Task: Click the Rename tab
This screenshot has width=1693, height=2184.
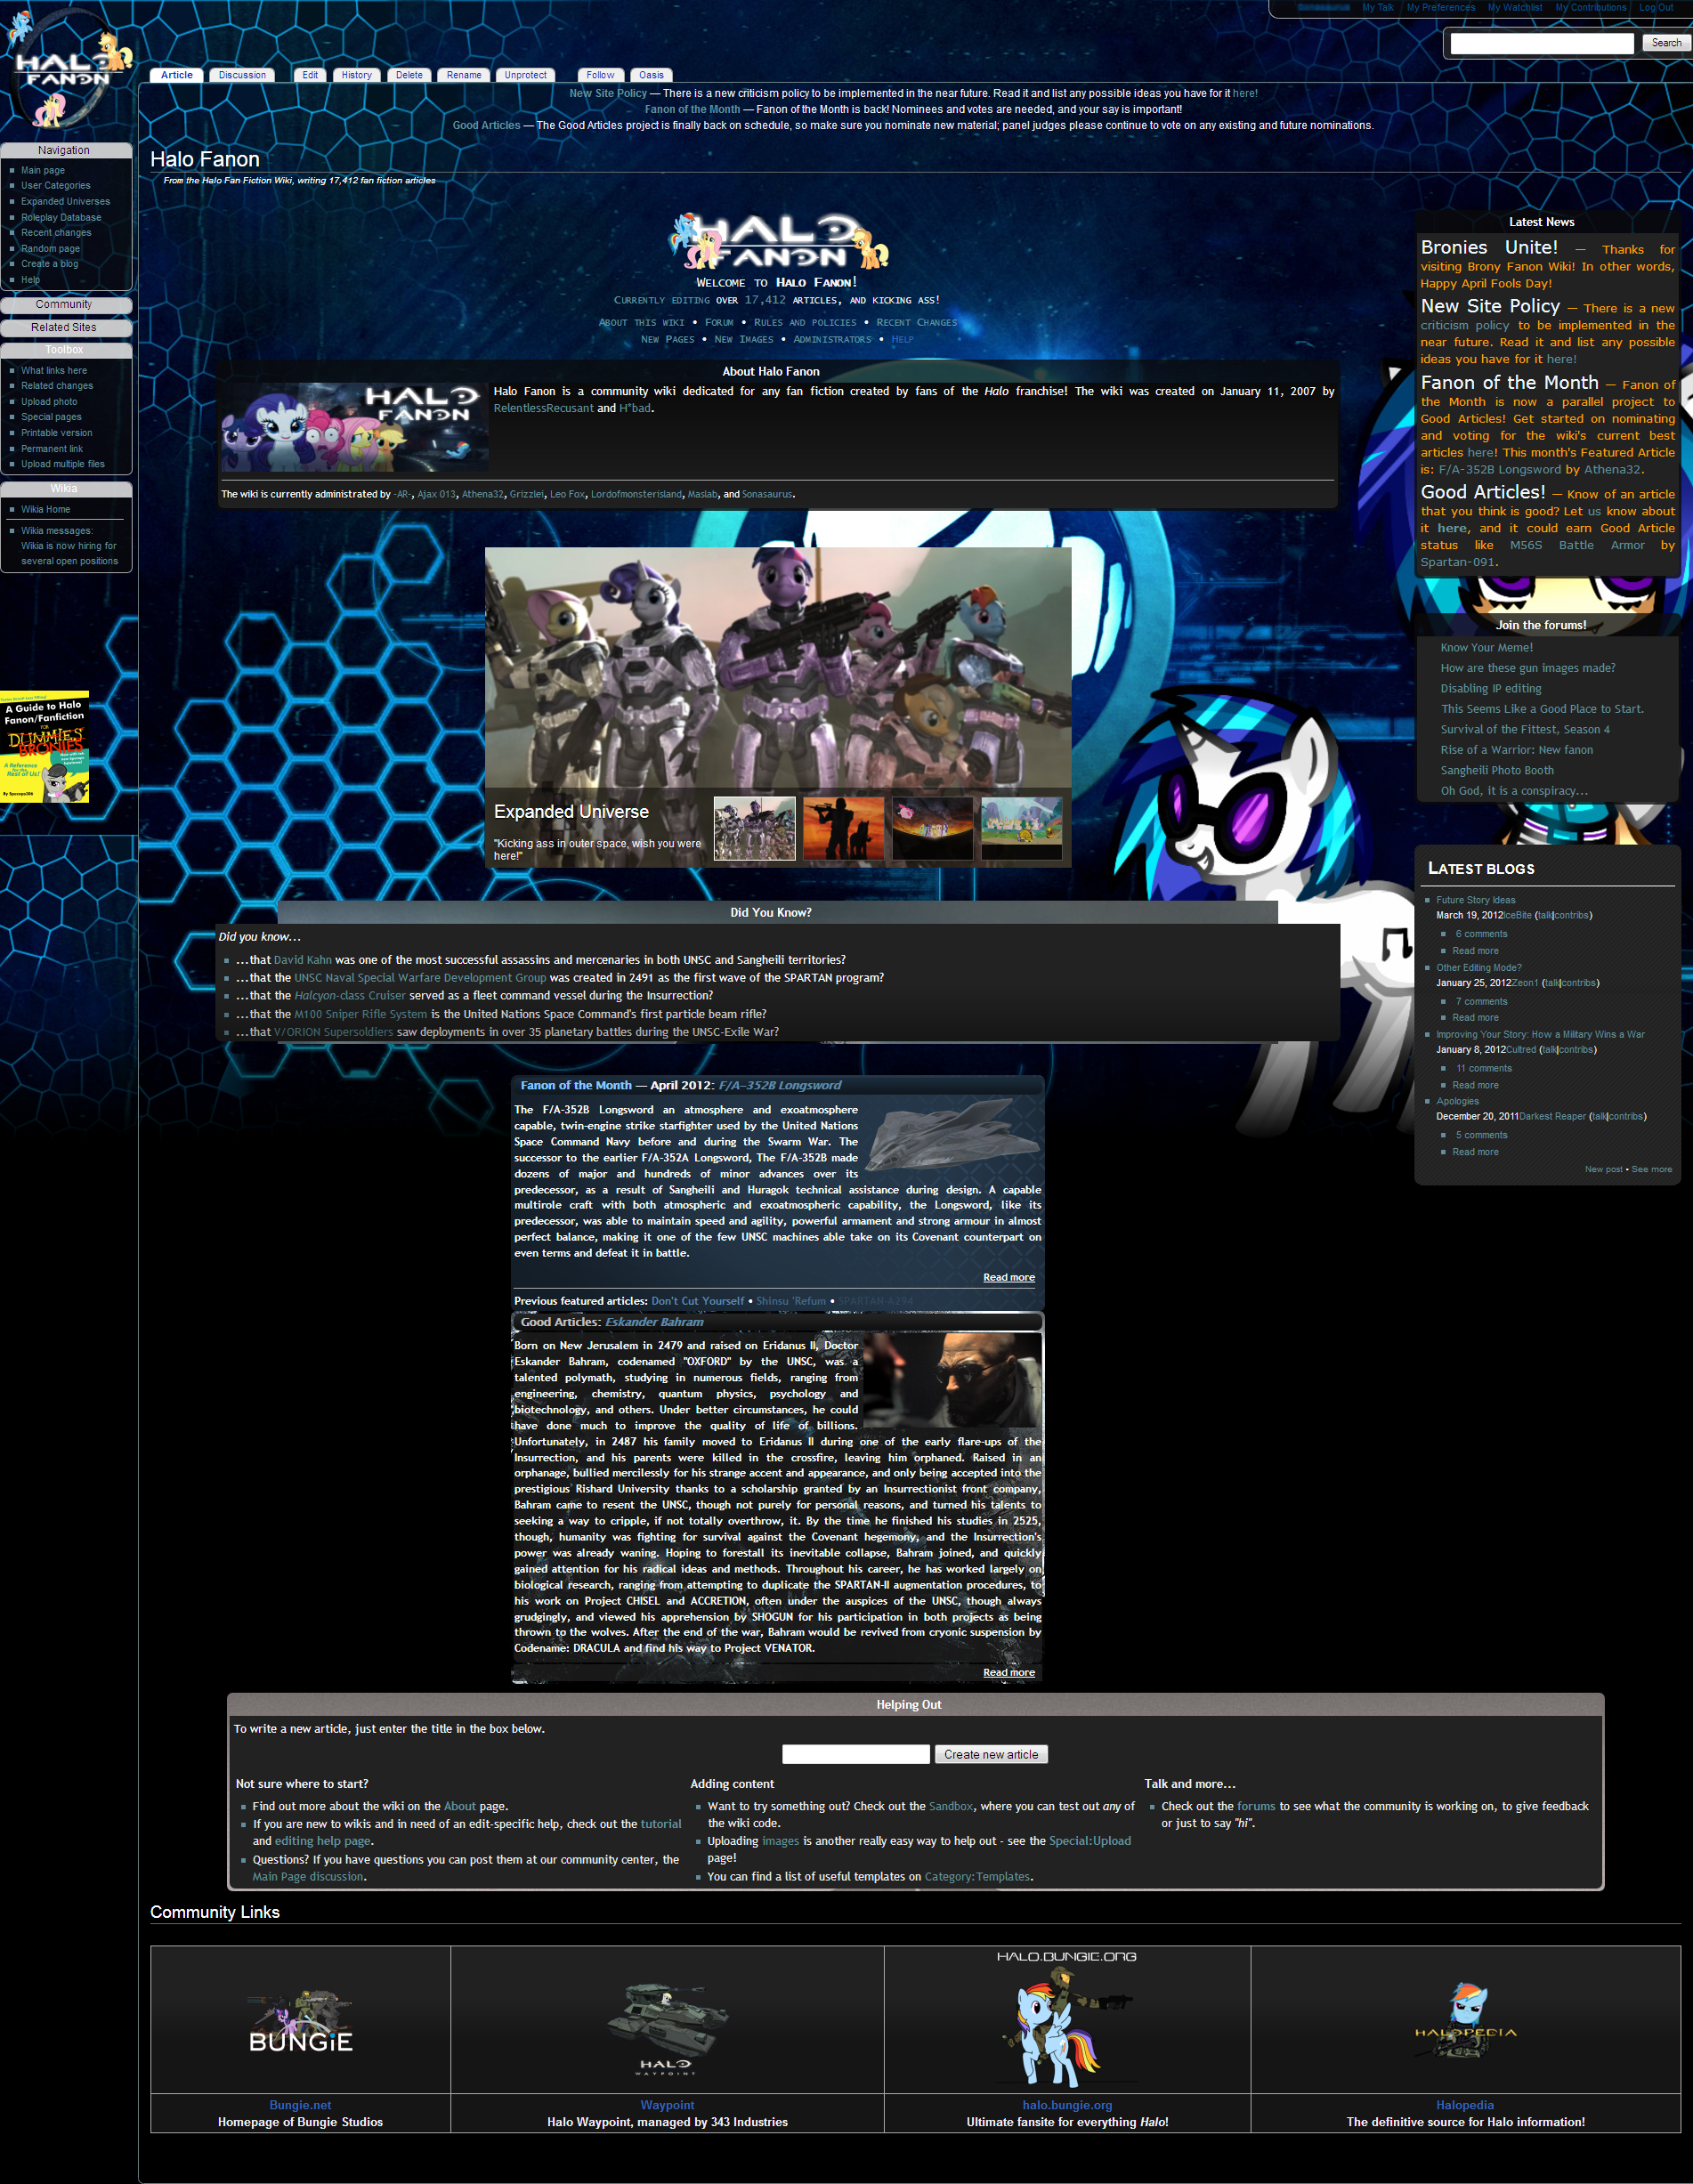Action: tap(464, 75)
